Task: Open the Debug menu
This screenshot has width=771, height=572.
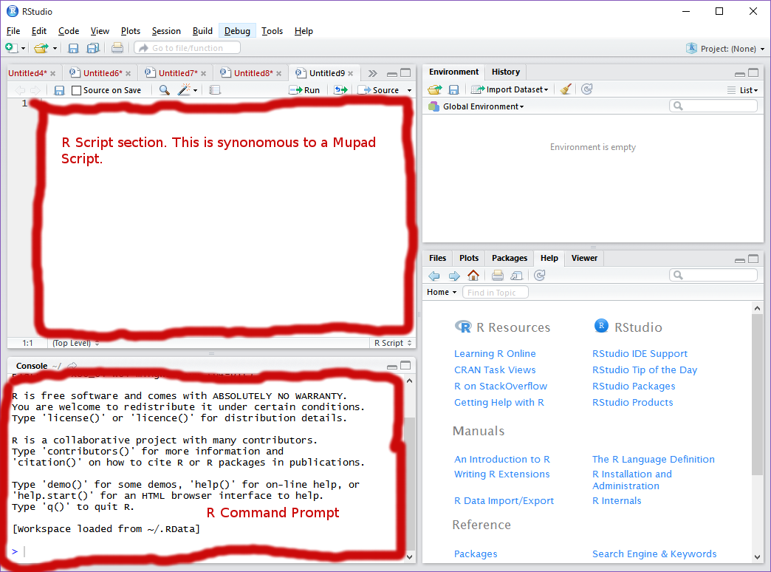Action: coord(237,31)
